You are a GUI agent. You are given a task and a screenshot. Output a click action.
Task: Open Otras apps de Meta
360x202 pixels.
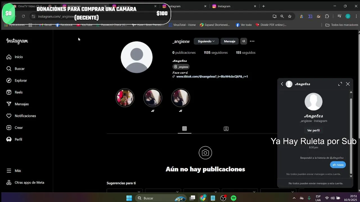[x=25, y=183]
